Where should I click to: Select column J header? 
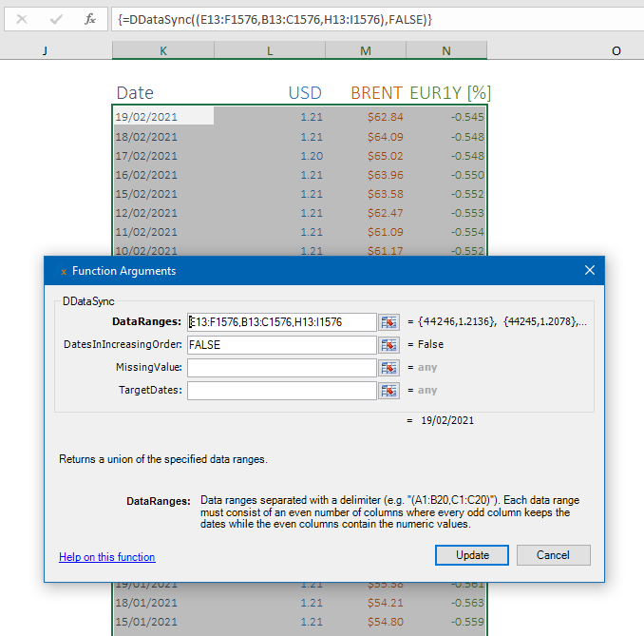click(x=45, y=50)
